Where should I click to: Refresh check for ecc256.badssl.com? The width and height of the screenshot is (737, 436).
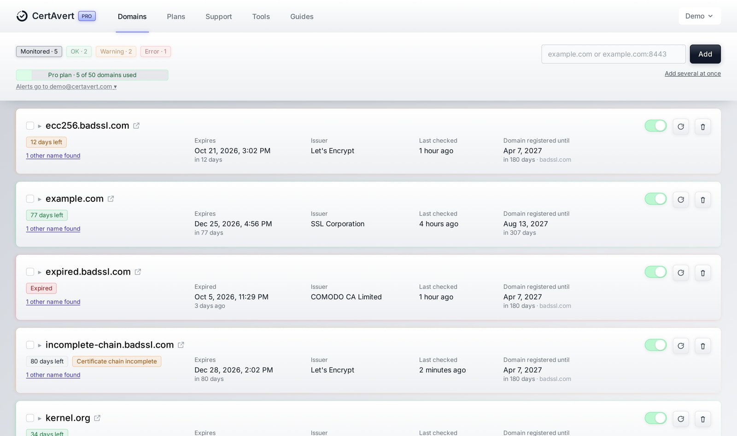681,126
